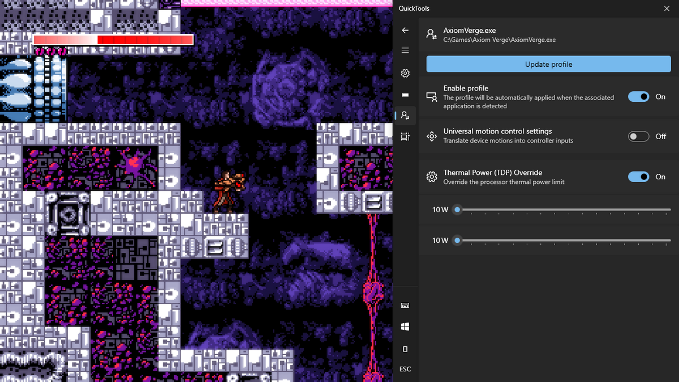Select the Profiles page icon in sidebar
This screenshot has width=679, height=382.
405,115
